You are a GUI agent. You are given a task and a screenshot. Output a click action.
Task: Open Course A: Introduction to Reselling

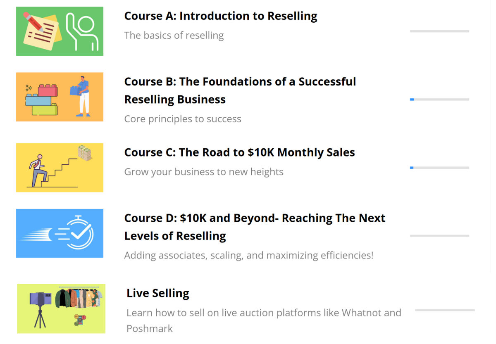(x=221, y=16)
